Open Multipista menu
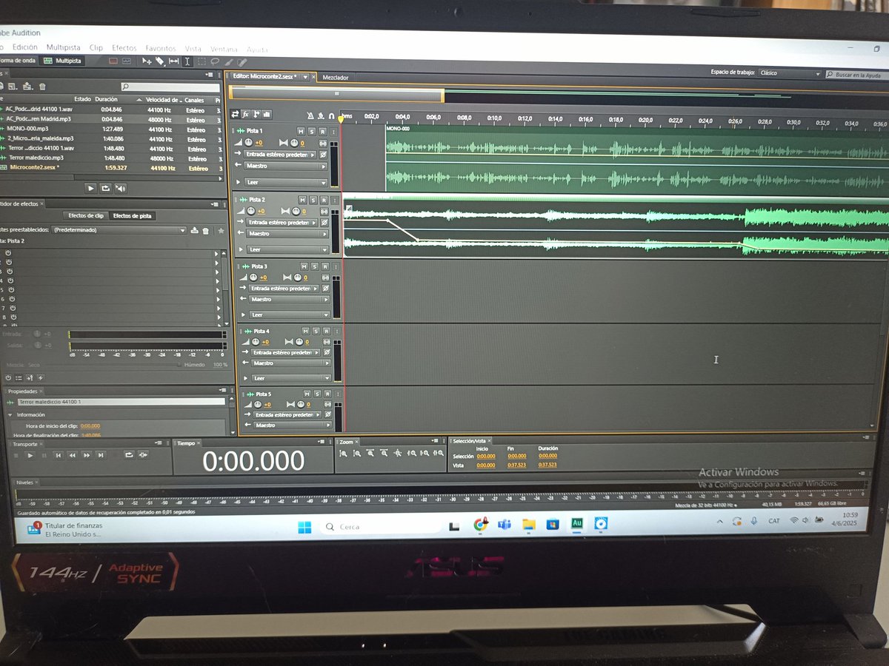The height and width of the screenshot is (666, 889). coord(63,47)
